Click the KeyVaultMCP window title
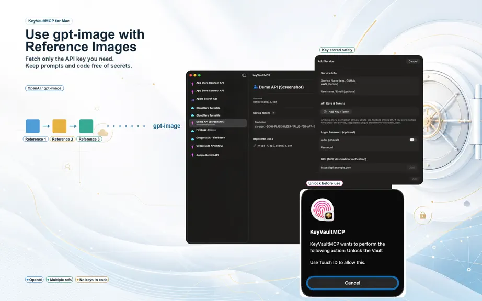 click(x=261, y=75)
